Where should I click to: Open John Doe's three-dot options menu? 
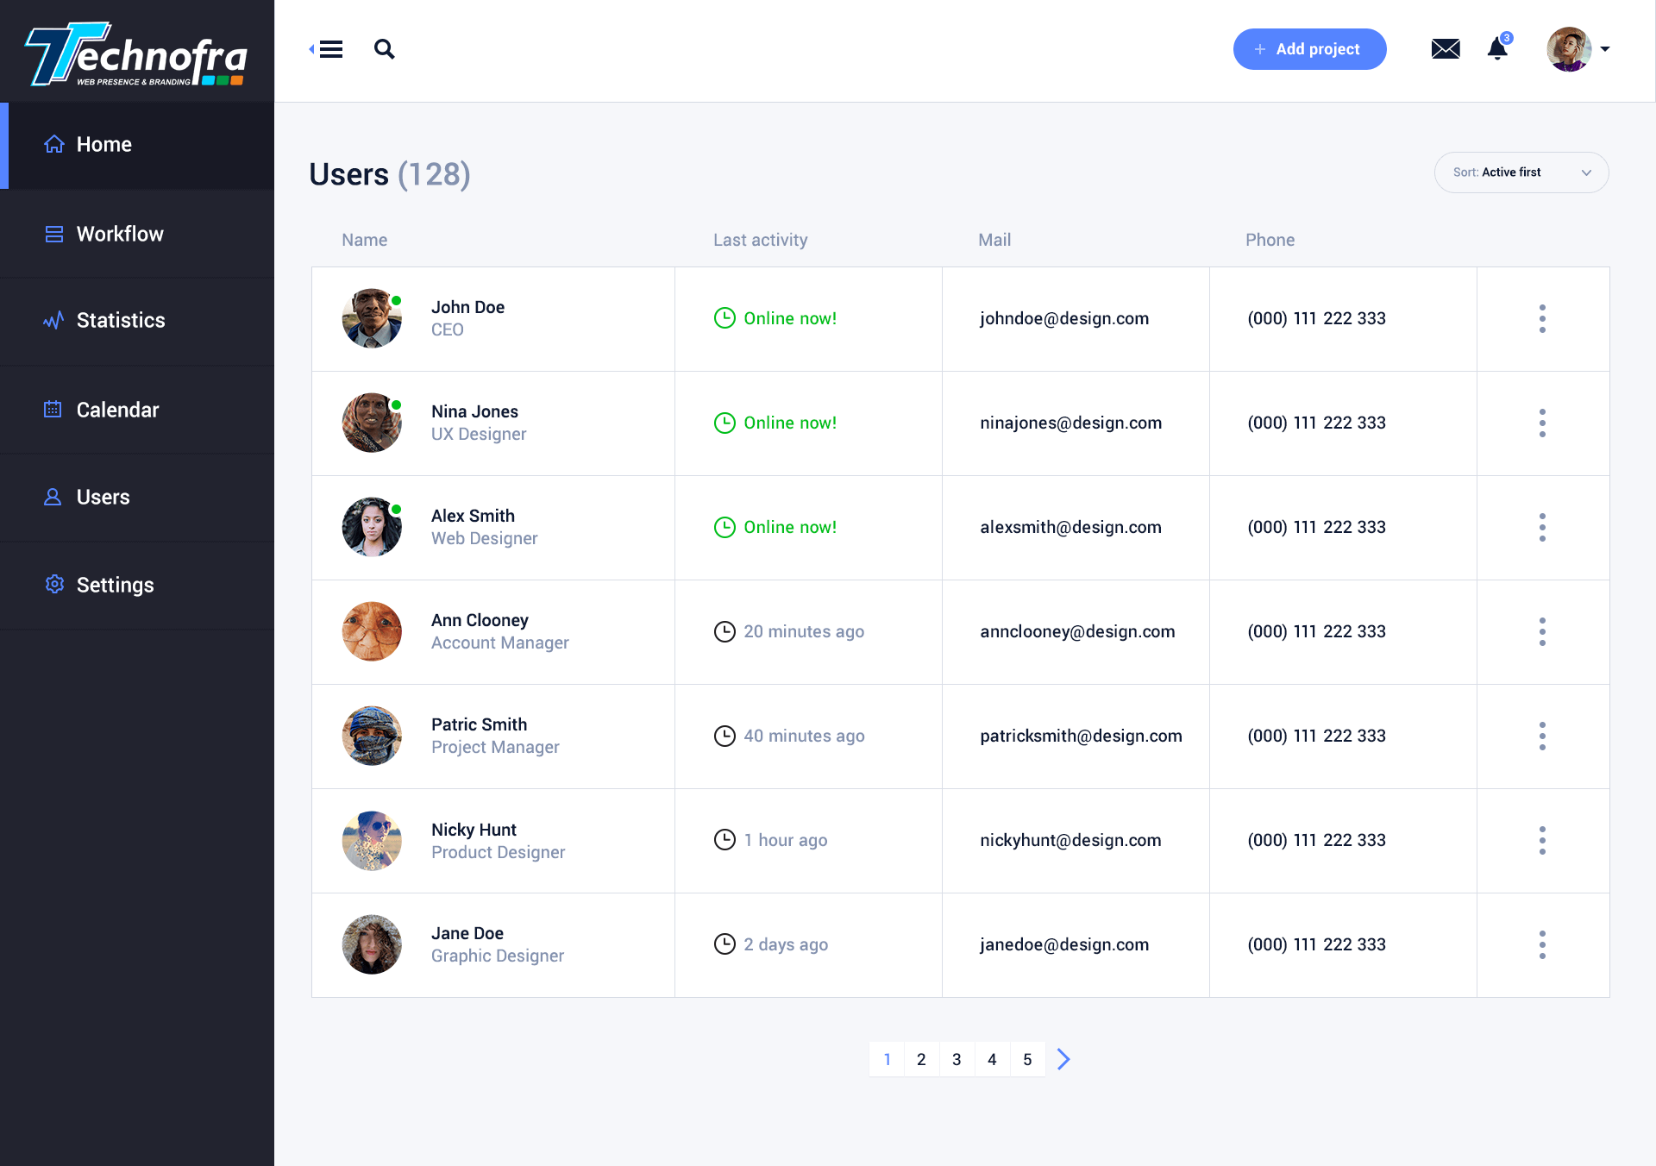click(x=1542, y=318)
